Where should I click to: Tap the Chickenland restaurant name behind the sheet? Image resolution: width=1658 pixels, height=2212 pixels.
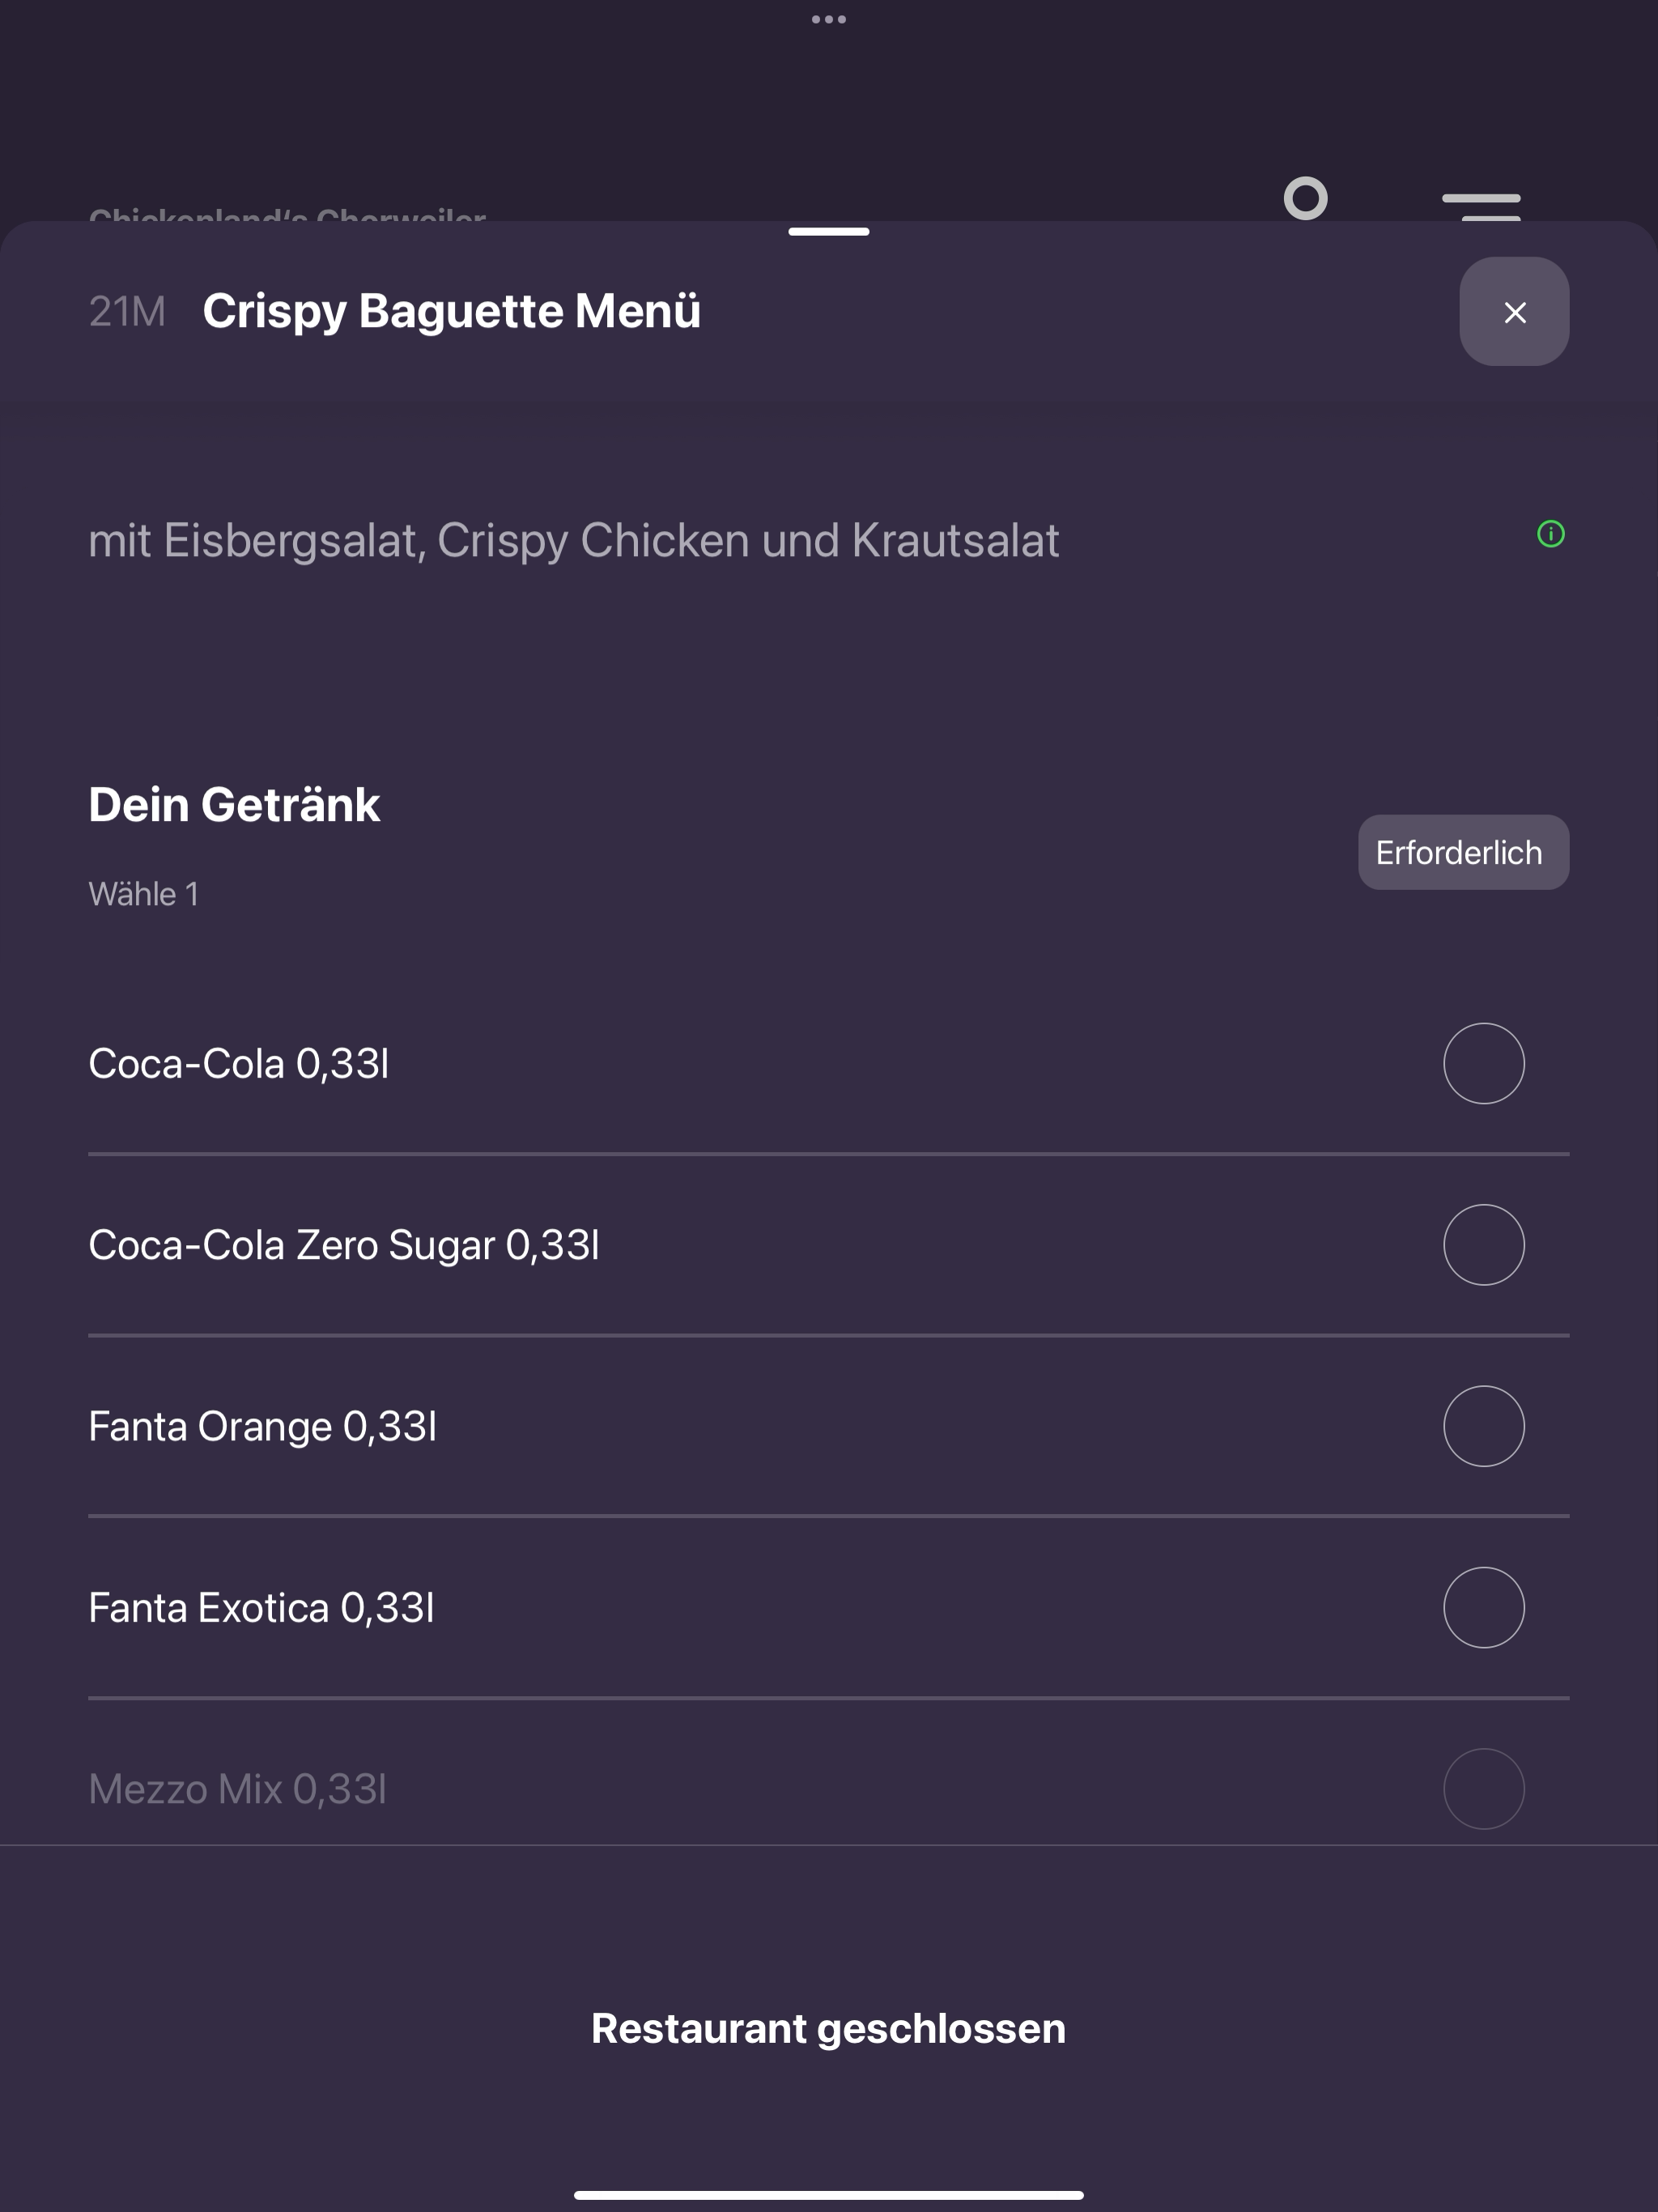tap(287, 213)
